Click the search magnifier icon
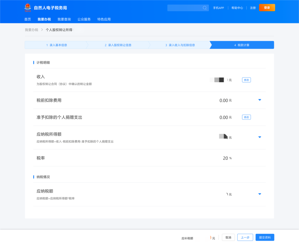Viewport: 299px width, 245px height. 205,8
